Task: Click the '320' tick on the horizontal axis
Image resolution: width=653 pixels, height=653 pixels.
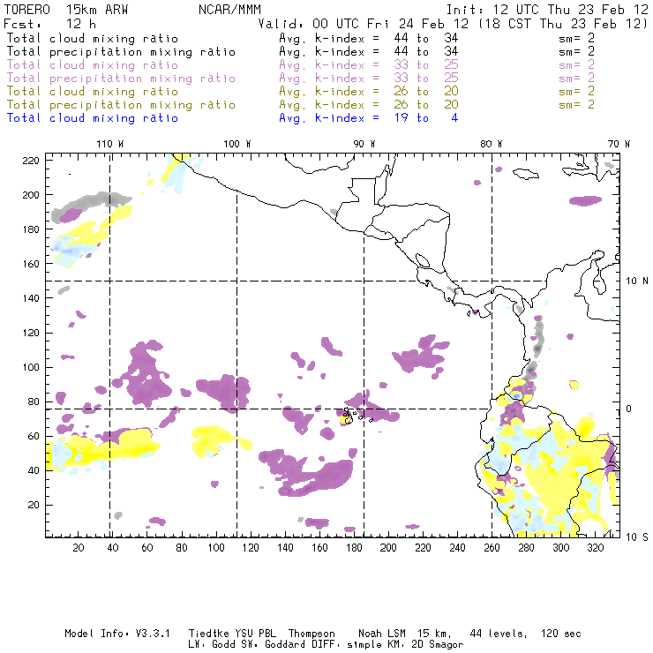Action: pyautogui.click(x=595, y=548)
